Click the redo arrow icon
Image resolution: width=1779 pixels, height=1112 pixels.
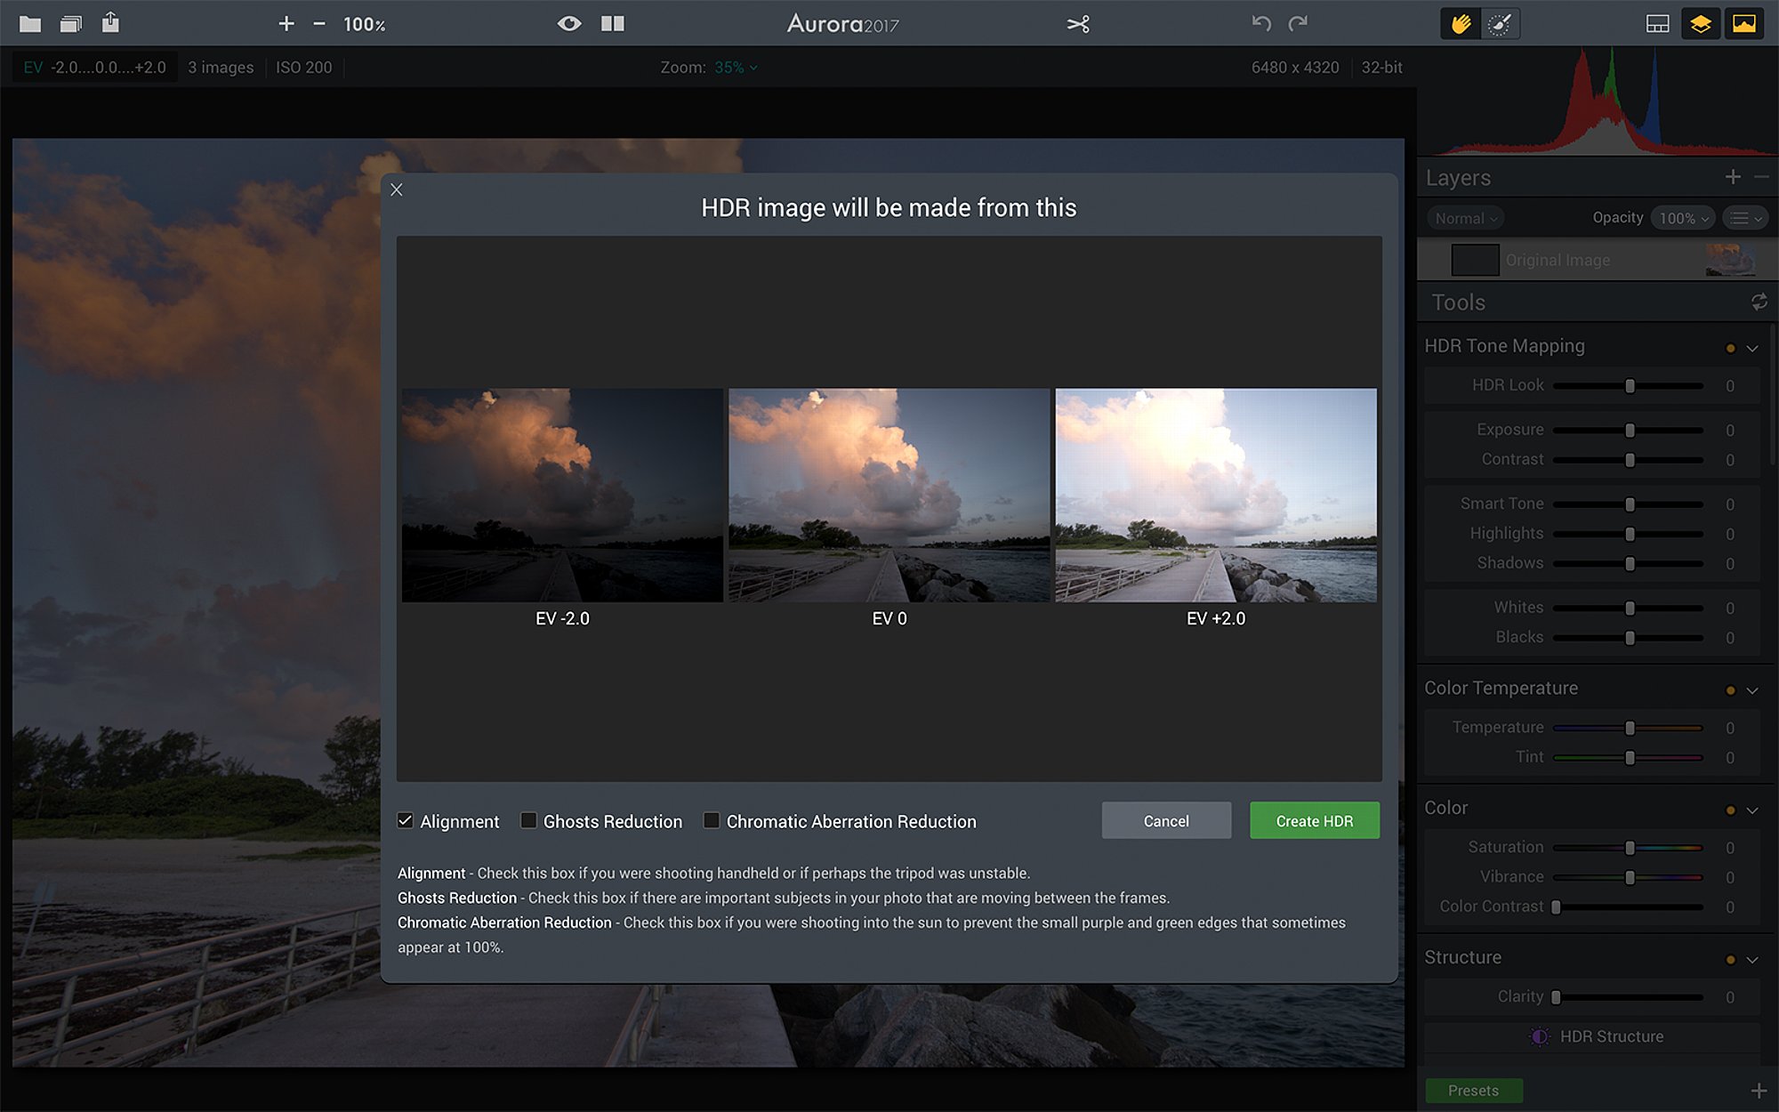[1299, 23]
